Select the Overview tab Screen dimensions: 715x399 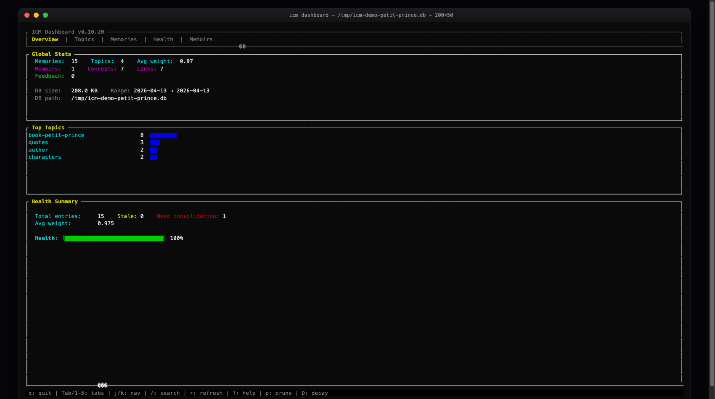click(45, 39)
